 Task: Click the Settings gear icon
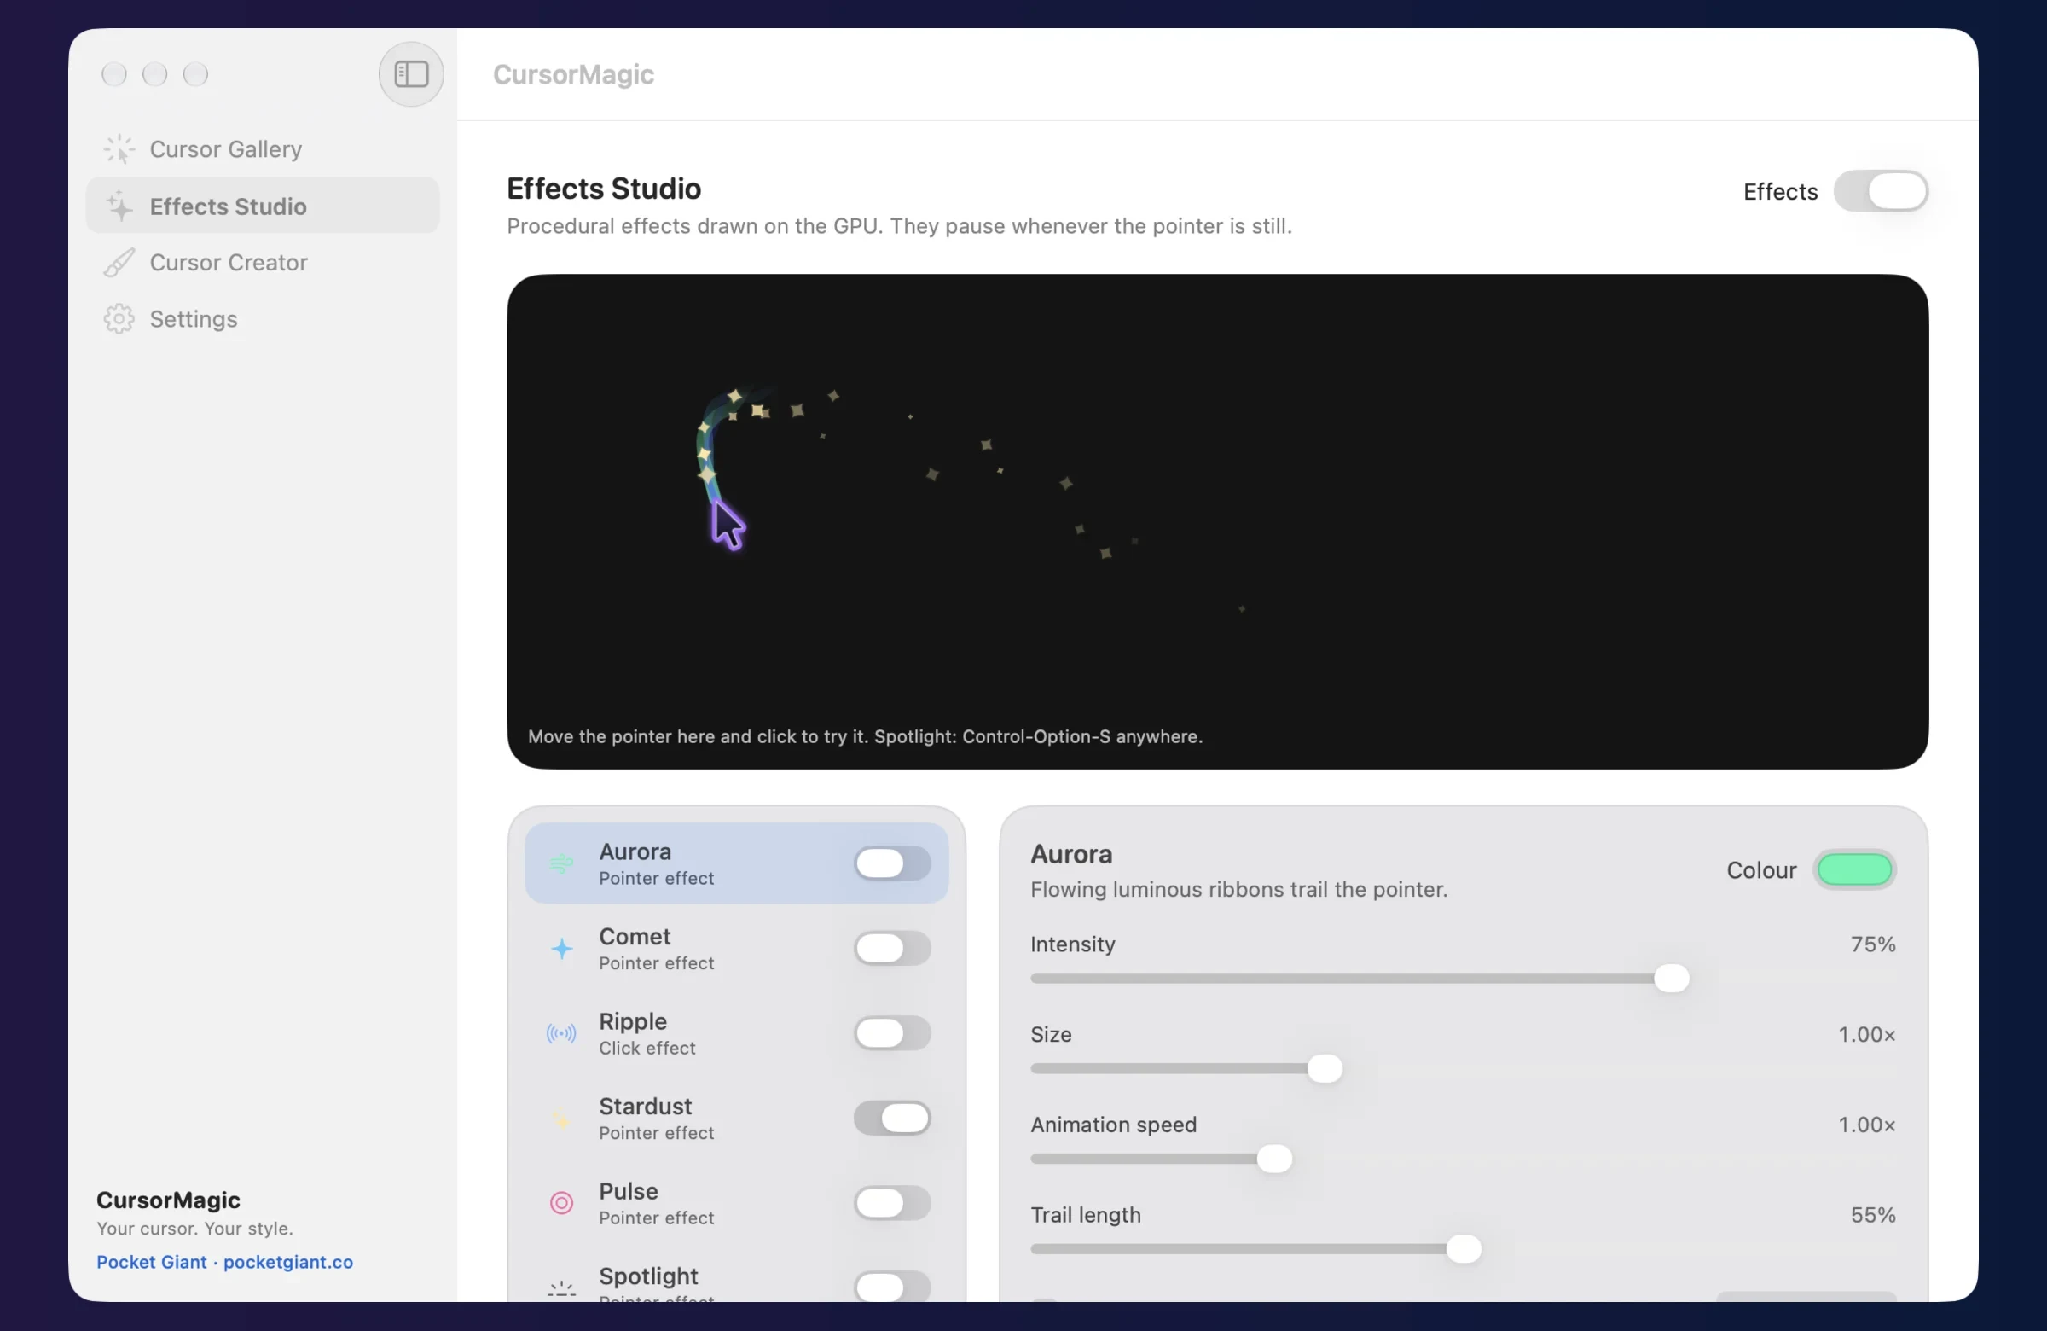(x=119, y=319)
